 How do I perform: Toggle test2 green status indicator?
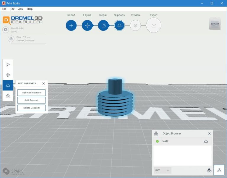pyautogui.click(x=157, y=141)
